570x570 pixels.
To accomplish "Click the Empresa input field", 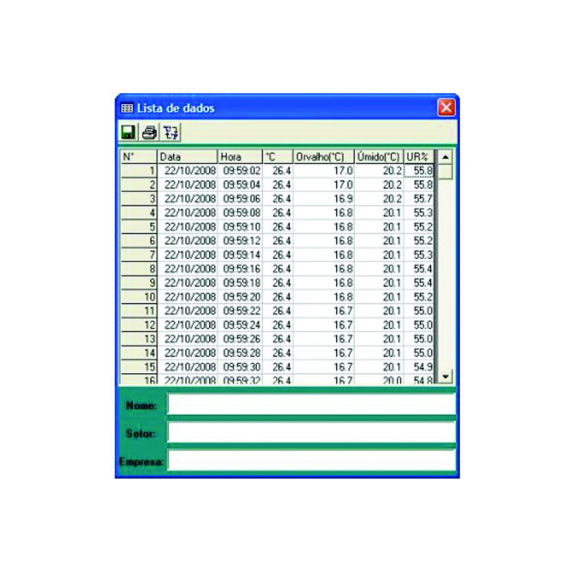I will [x=312, y=461].
